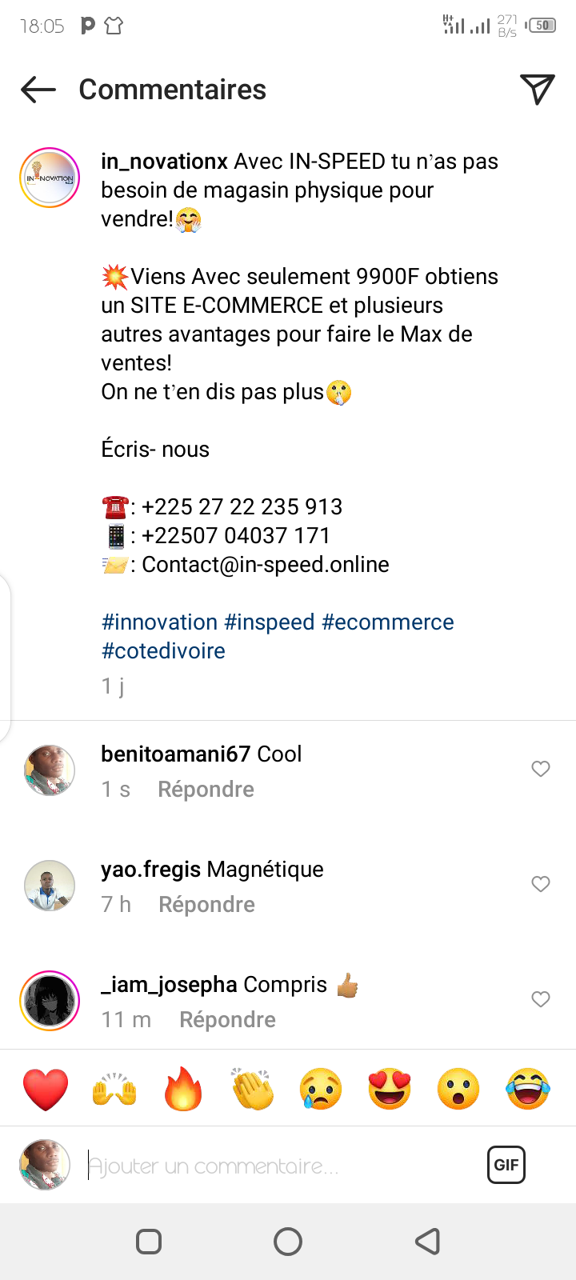Insert the red heart emoji
The height and width of the screenshot is (1280, 576).
point(46,1089)
